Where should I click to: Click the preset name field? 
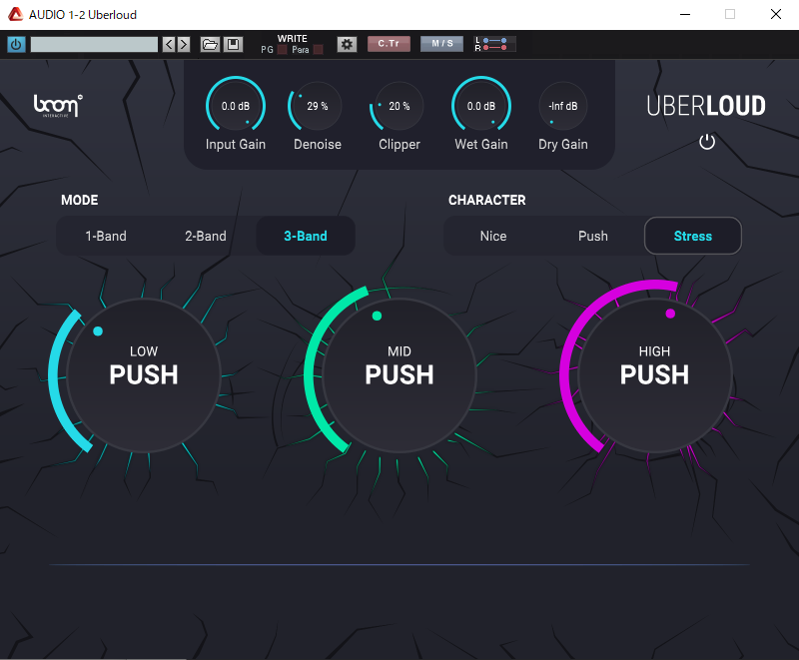pyautogui.click(x=94, y=44)
